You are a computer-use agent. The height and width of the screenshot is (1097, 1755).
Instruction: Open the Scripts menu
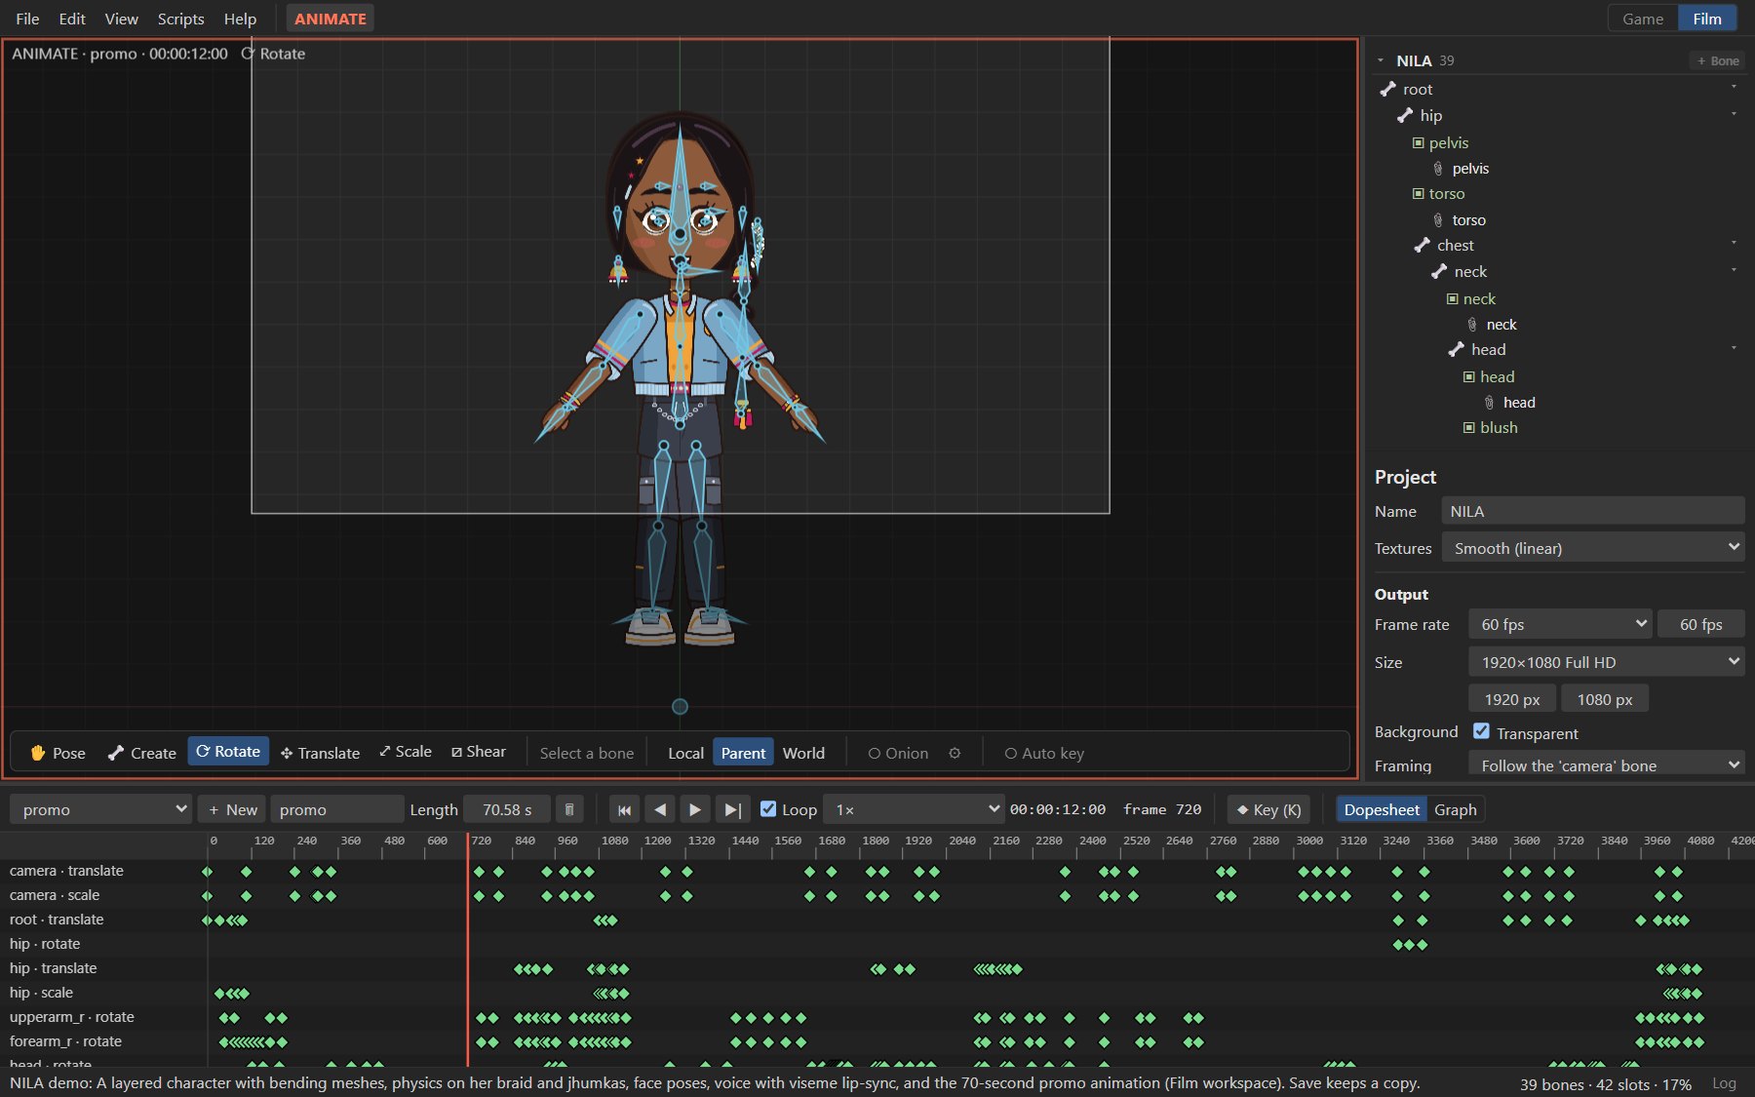pyautogui.click(x=180, y=19)
